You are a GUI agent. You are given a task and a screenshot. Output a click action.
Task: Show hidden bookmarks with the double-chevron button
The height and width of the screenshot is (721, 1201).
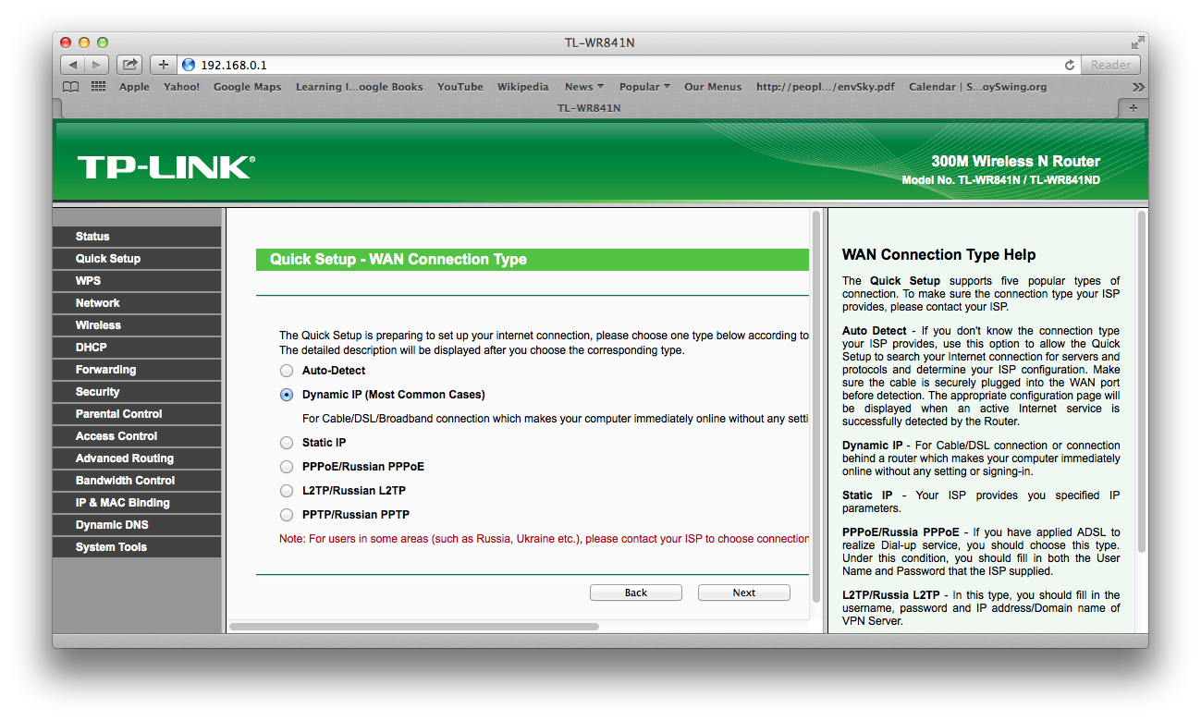pyautogui.click(x=1138, y=87)
